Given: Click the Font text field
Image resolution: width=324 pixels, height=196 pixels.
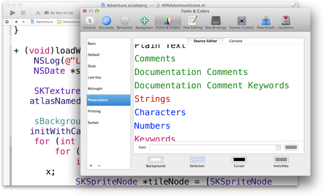Looking at the screenshot, I should coord(215,148).
